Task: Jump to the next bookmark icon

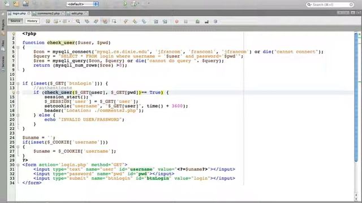Action: tap(135, 21)
